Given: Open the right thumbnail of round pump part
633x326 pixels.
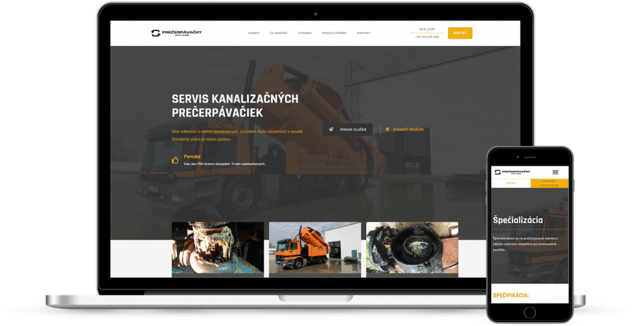Looking at the screenshot, I should 412,249.
